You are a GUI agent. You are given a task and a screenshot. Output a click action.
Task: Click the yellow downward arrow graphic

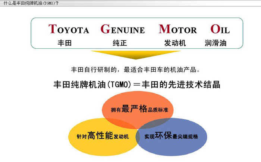pos(136,55)
